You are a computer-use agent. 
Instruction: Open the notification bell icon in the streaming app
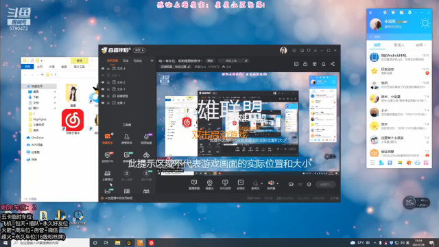(x=323, y=64)
